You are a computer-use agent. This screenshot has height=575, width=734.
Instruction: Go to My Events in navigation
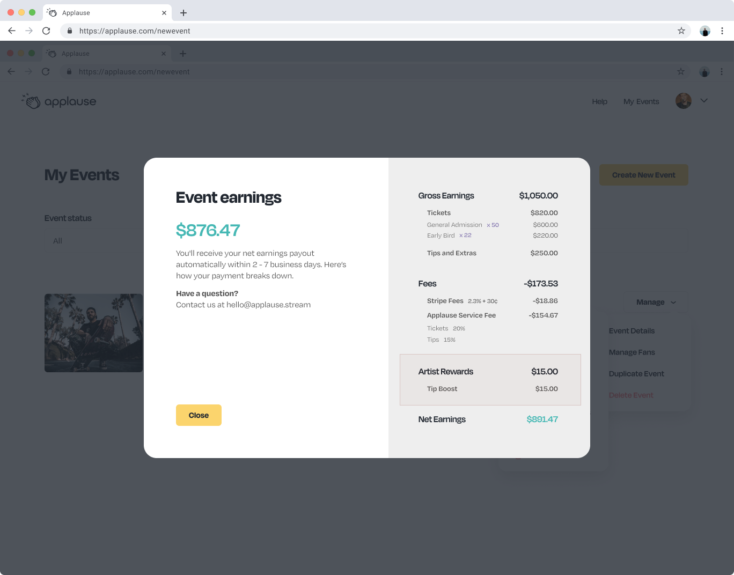pos(641,101)
